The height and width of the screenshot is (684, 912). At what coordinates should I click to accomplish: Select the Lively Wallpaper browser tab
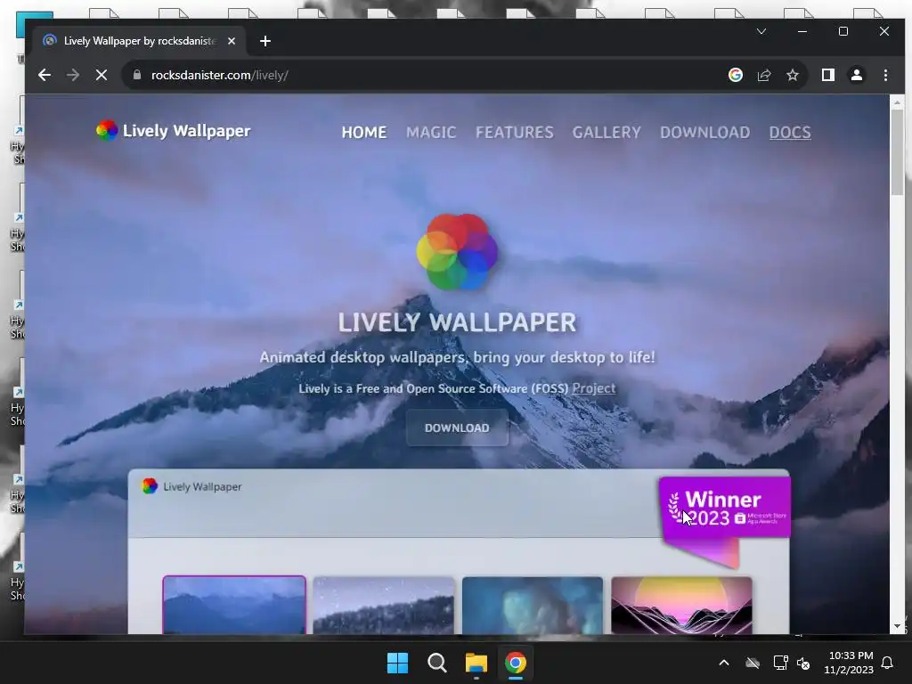click(x=140, y=41)
